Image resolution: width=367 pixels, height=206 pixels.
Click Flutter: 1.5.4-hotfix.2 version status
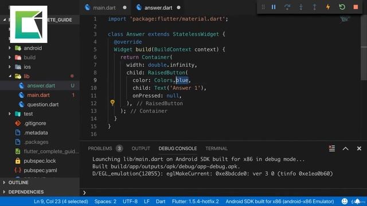pos(196,201)
